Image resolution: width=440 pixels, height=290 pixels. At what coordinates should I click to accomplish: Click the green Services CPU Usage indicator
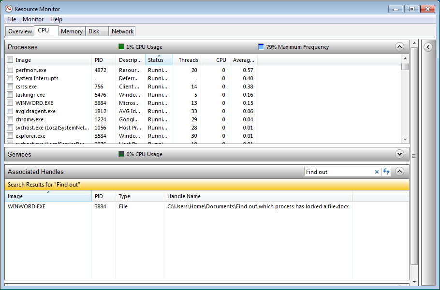(x=121, y=154)
